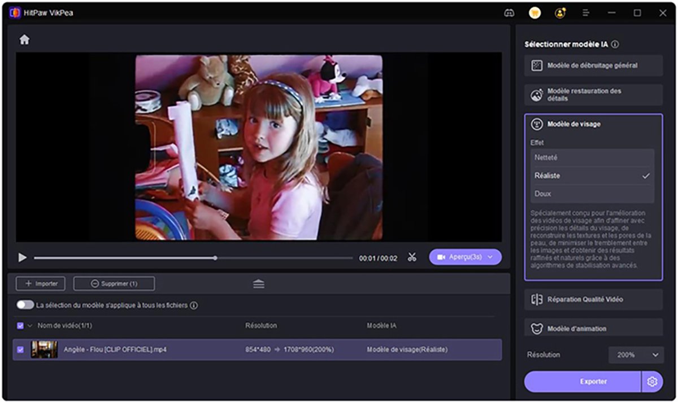
Task: Open info icon next to Sélectionner modèle IA
Action: pyautogui.click(x=615, y=44)
